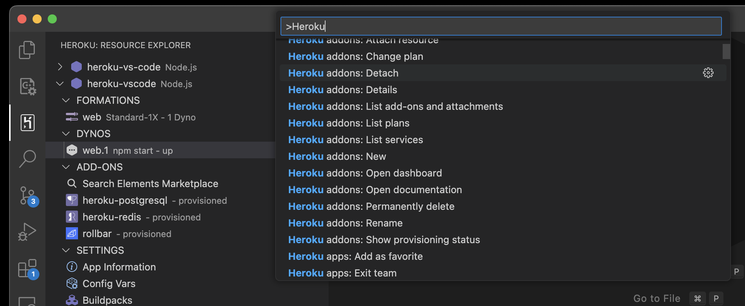Run Heroku addons: Open documentation command
This screenshot has width=745, height=306.
click(x=503, y=190)
